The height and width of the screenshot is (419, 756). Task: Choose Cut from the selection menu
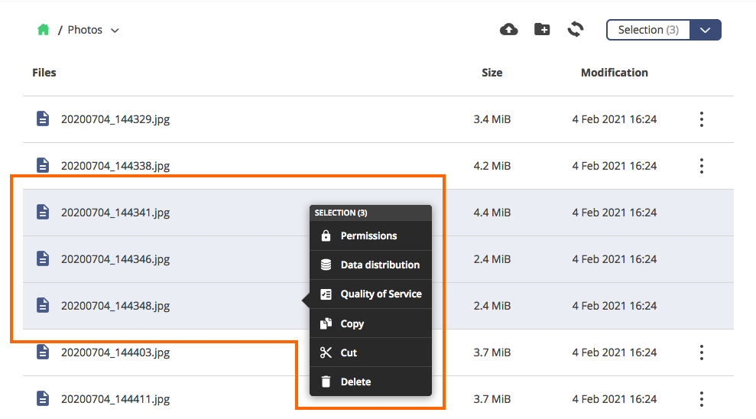(x=370, y=352)
